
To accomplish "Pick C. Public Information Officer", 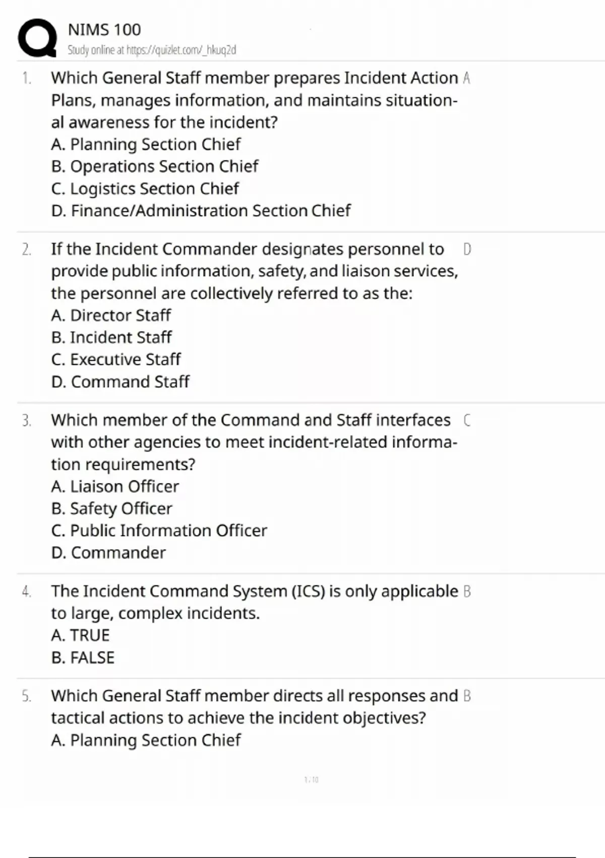I will 159,530.
